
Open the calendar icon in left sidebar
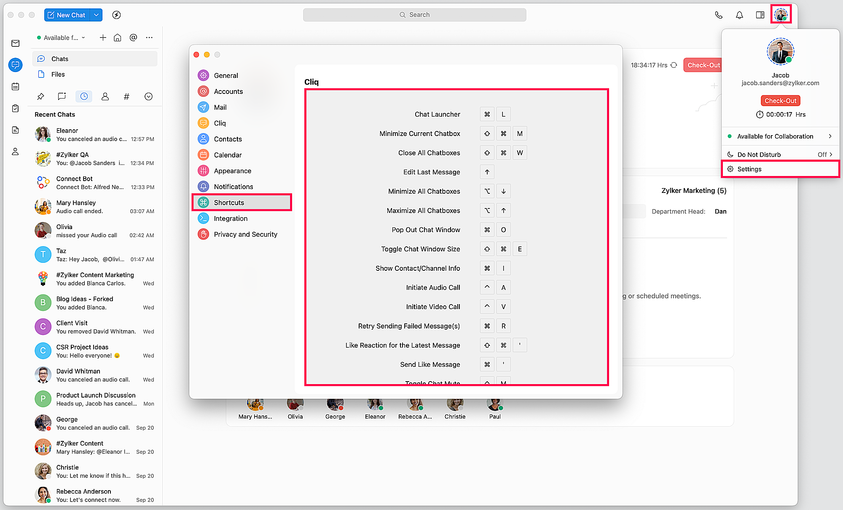(16, 87)
